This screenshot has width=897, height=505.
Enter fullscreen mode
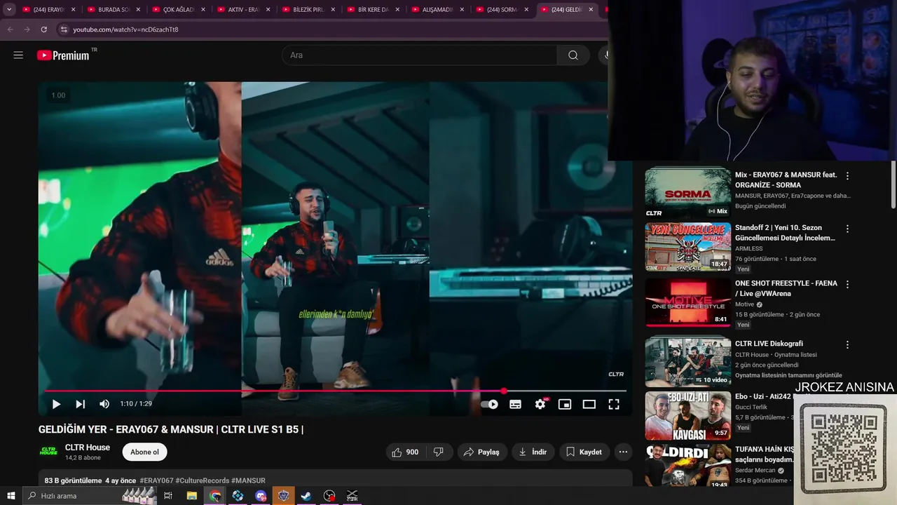614,404
